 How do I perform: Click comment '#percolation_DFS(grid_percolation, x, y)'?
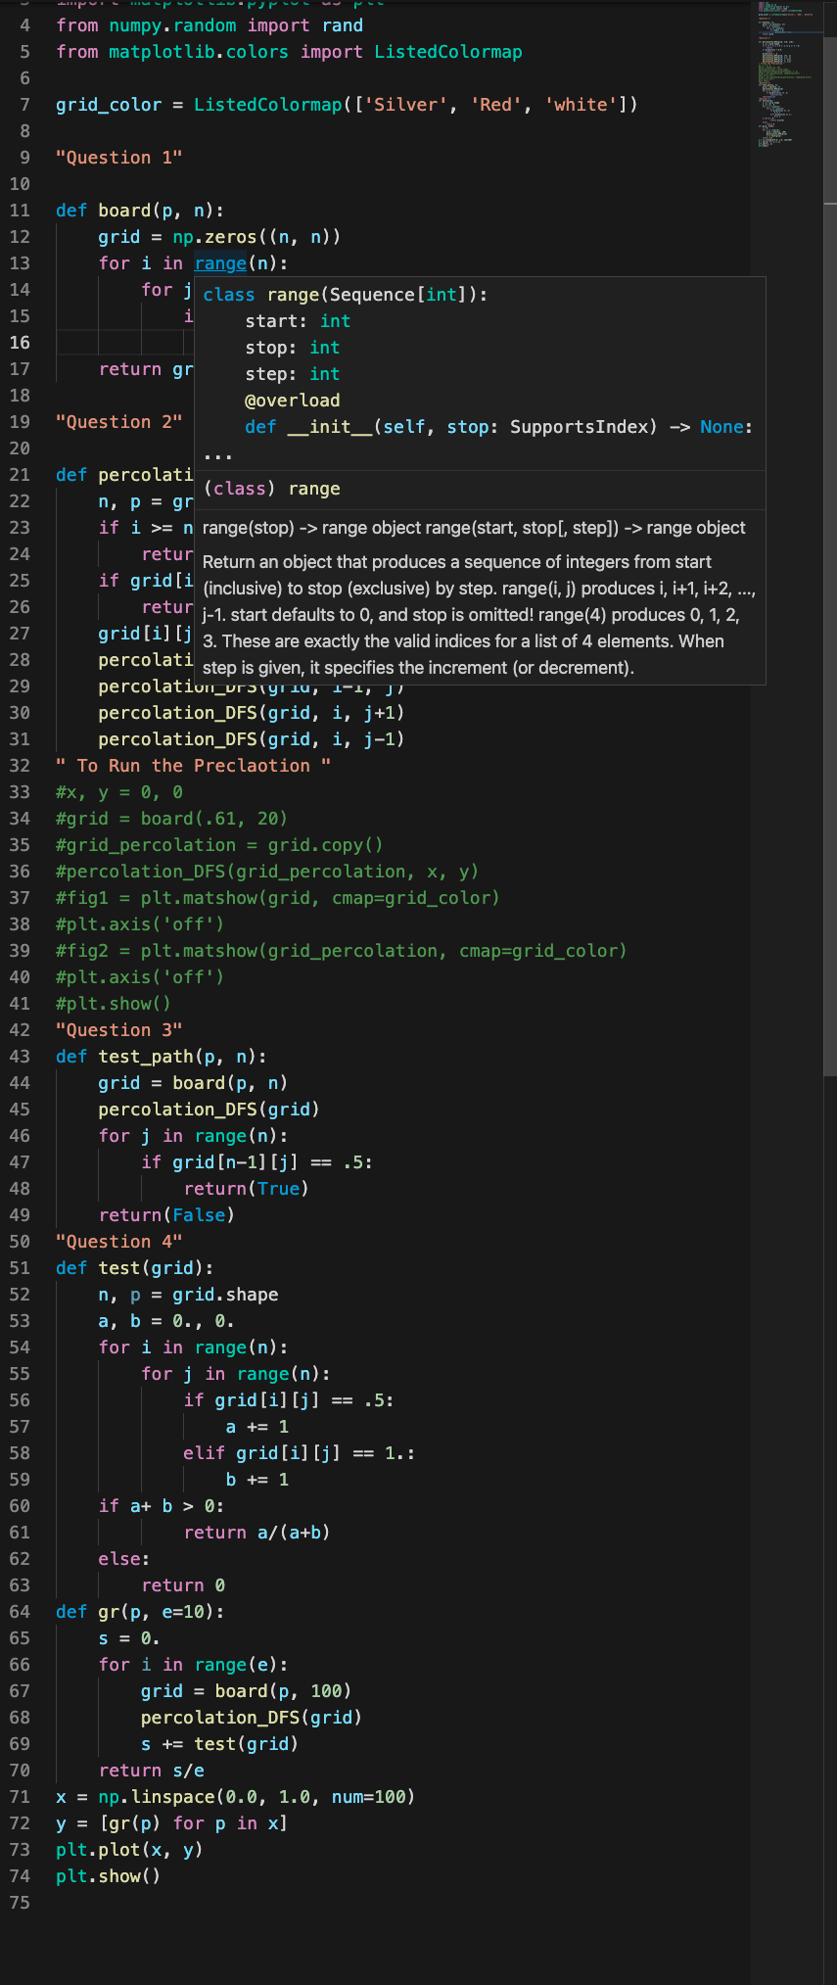[x=267, y=872]
